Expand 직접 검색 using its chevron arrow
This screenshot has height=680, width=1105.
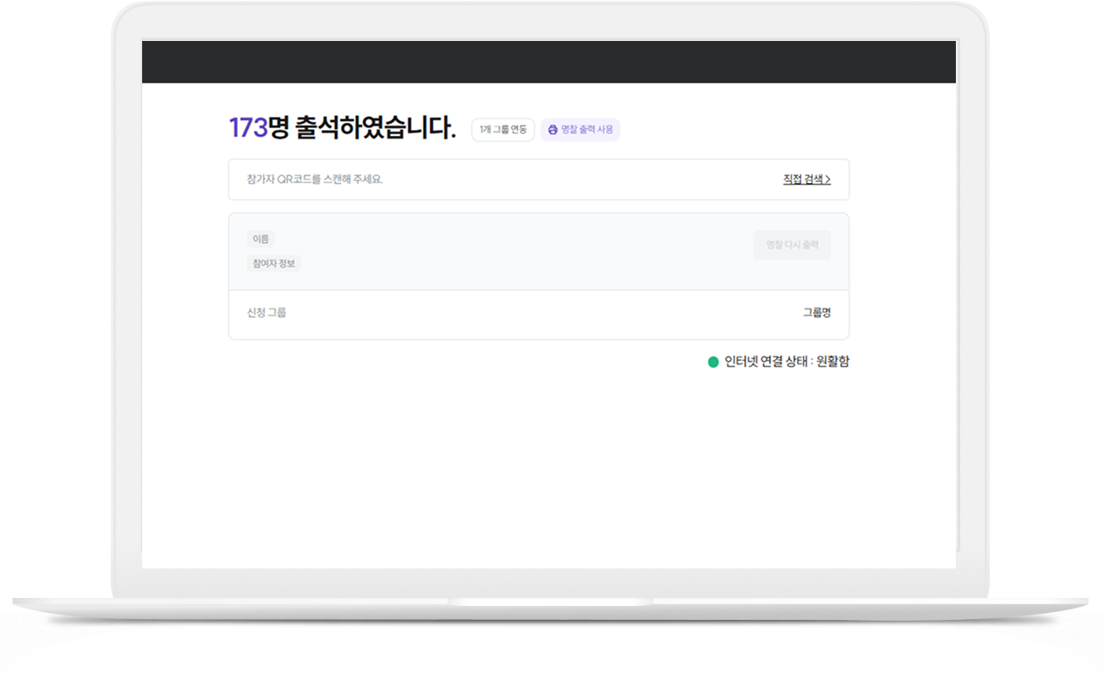(x=829, y=180)
